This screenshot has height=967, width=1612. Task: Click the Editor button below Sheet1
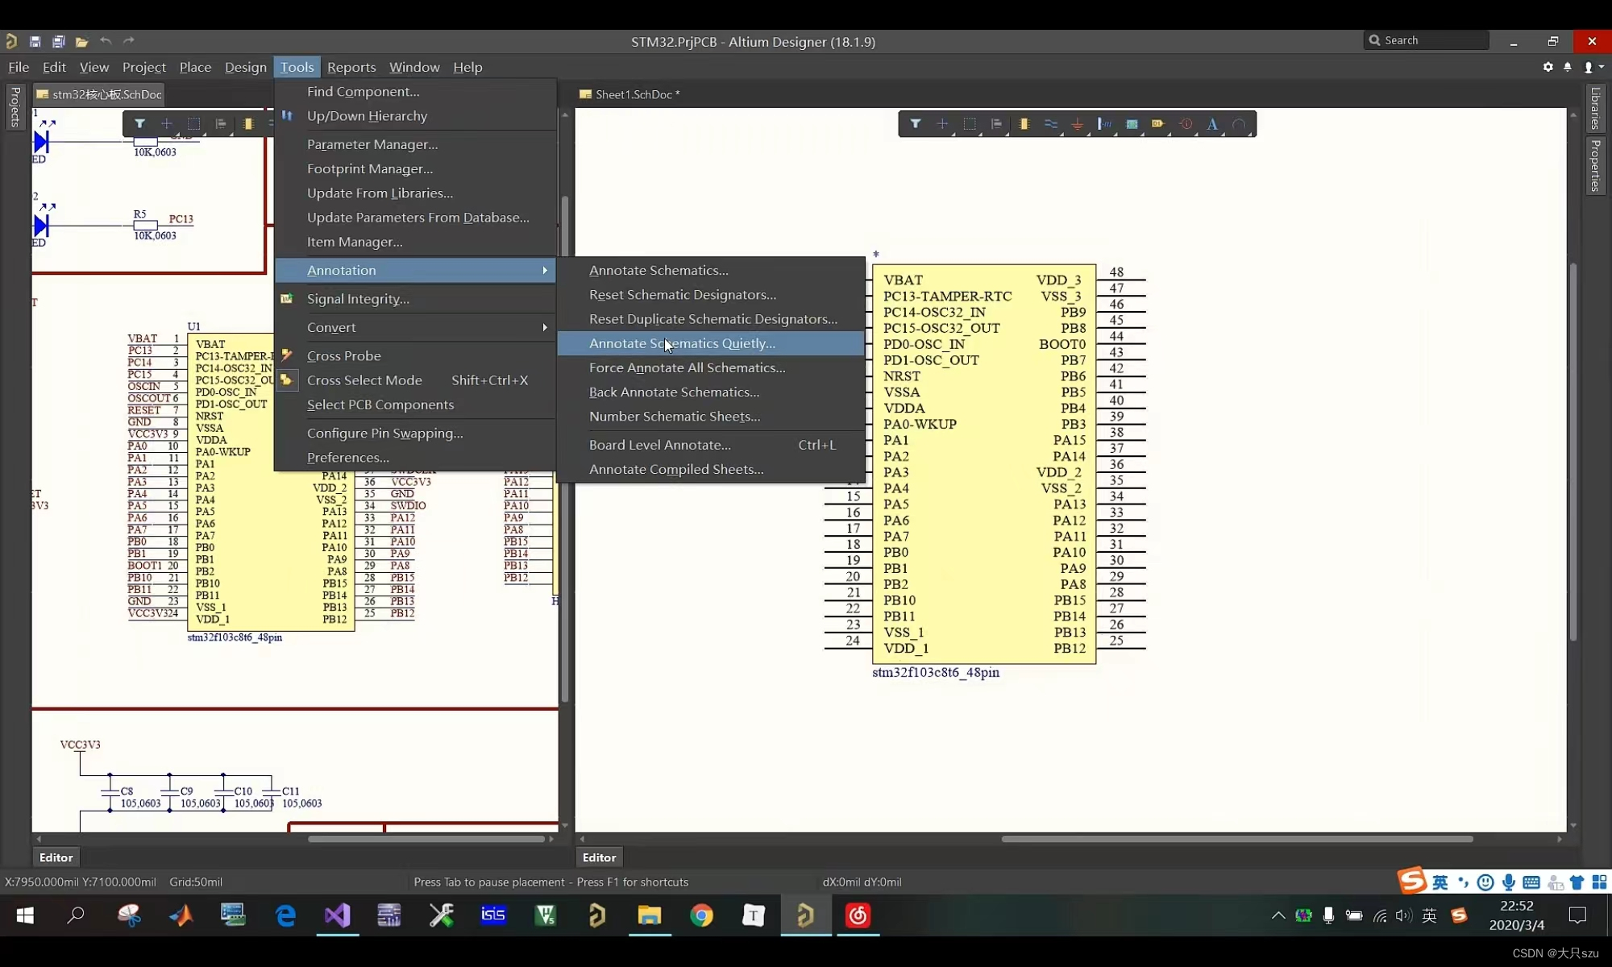tap(599, 857)
